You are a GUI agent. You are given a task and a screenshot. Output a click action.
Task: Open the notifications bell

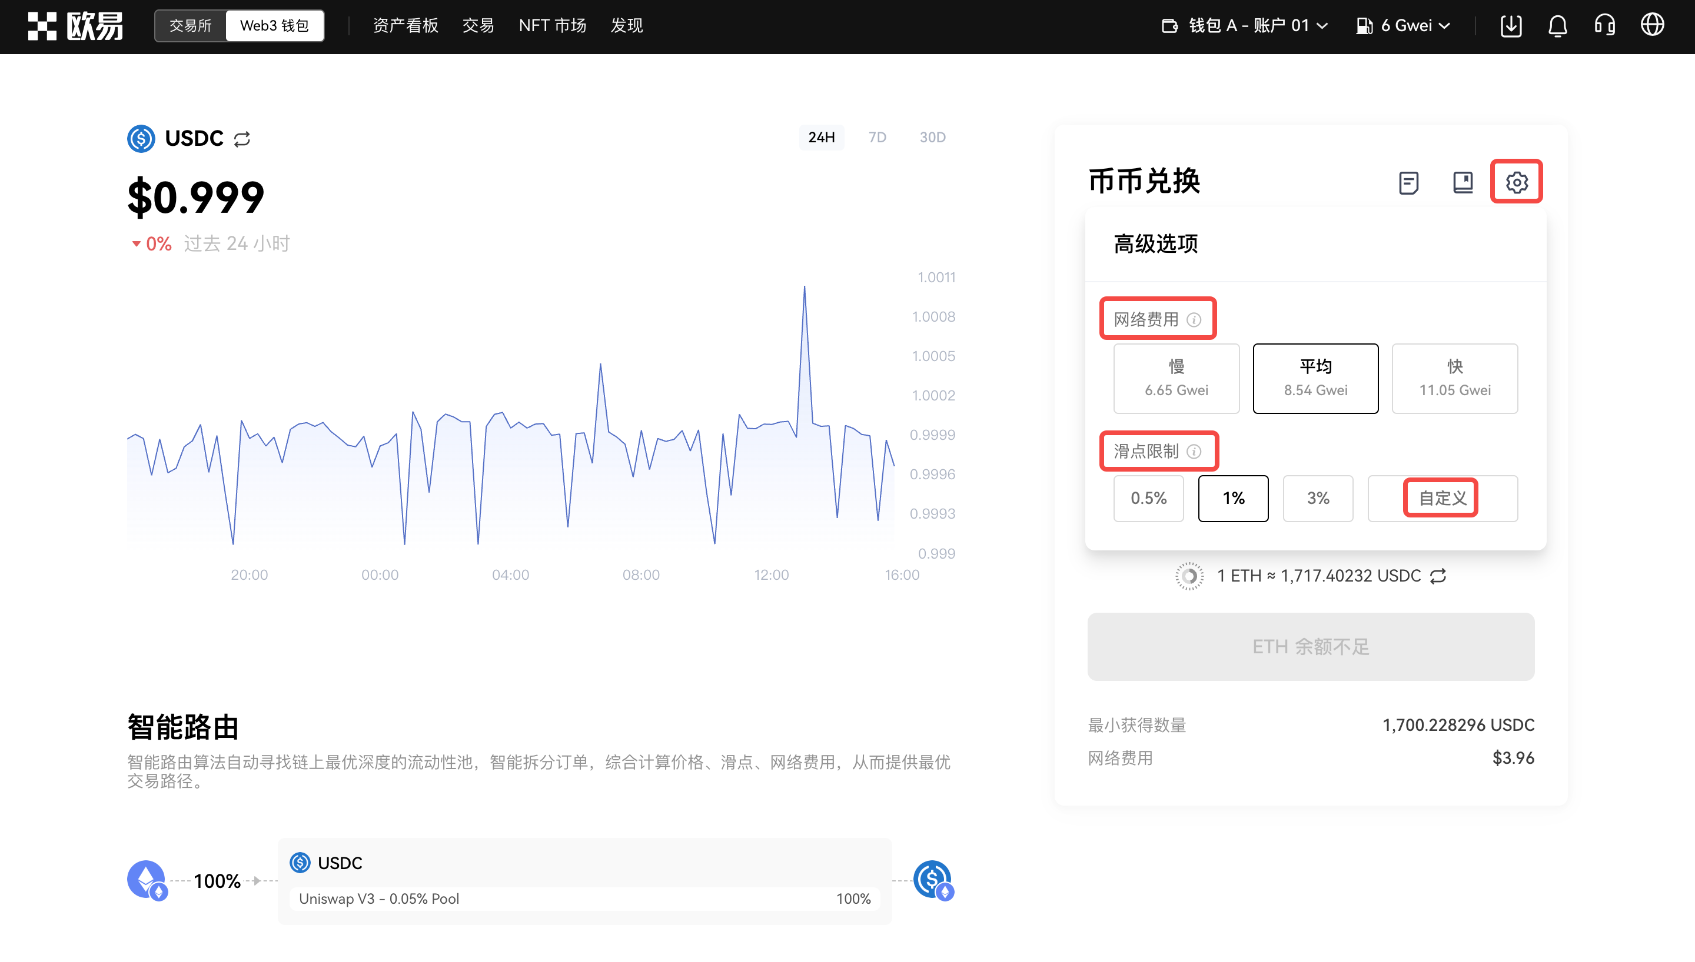tap(1557, 26)
